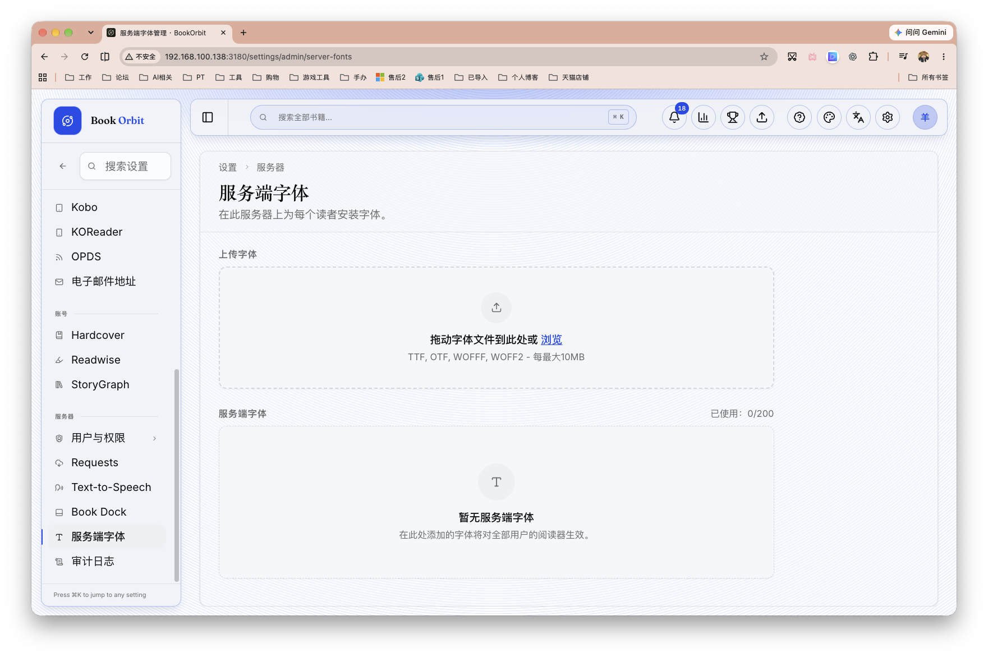The image size is (988, 657).
Task: Select Hardcover account settings
Action: tap(107, 336)
